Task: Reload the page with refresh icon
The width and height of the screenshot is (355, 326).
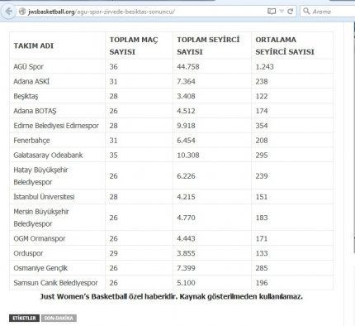Action: [290, 12]
